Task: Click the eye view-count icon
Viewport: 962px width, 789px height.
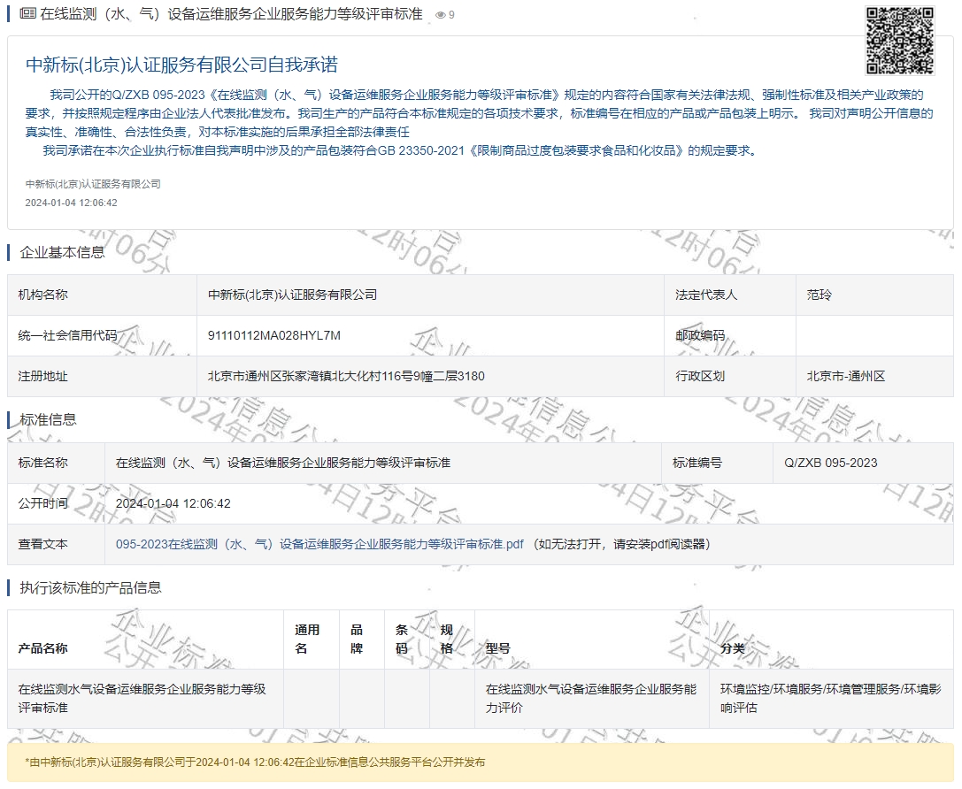Action: point(440,15)
